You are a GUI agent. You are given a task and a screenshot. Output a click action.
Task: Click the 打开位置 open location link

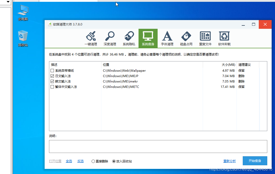coord(55,161)
